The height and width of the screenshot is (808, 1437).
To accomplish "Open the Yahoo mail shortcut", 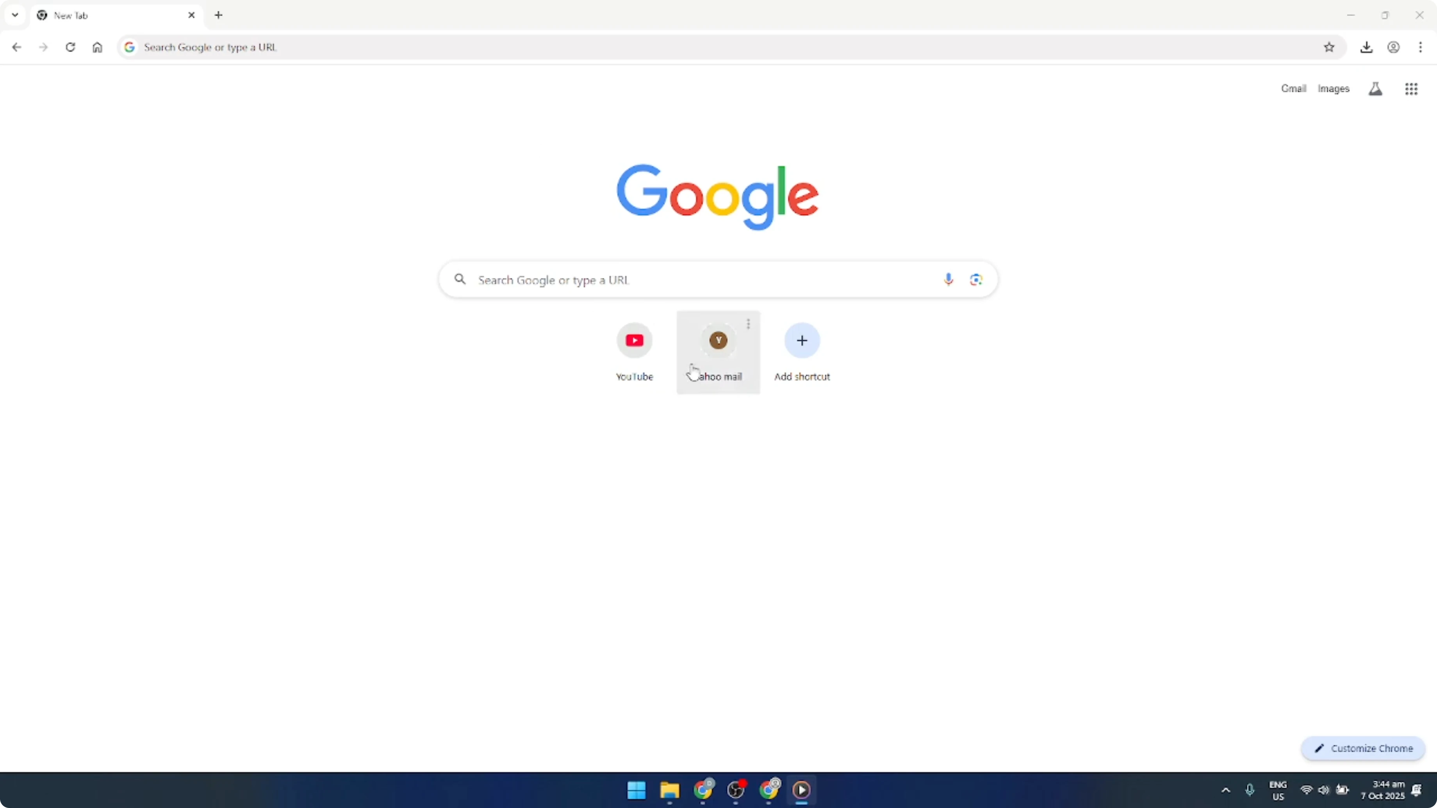I will coord(718,352).
